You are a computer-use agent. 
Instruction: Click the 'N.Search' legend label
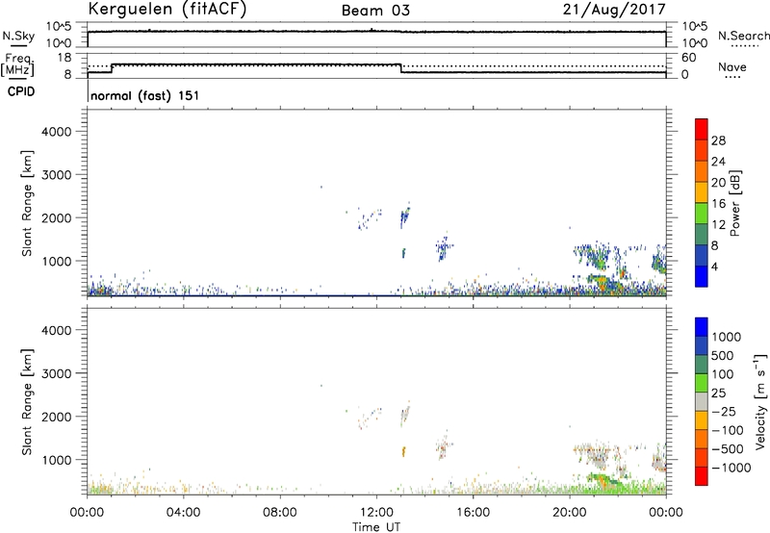[x=743, y=36]
